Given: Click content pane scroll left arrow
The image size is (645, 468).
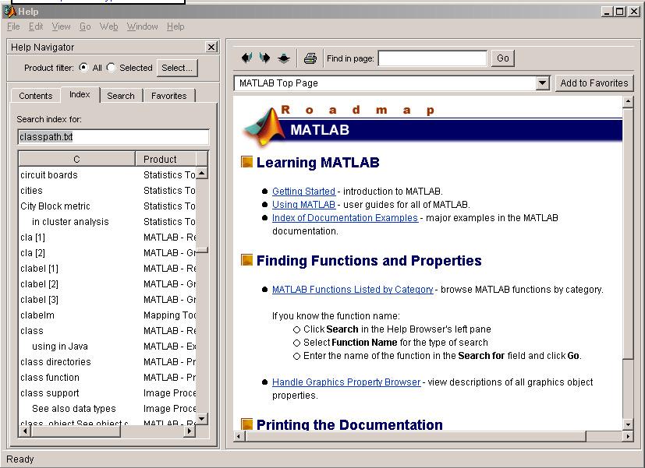Looking at the screenshot, I should (x=239, y=436).
